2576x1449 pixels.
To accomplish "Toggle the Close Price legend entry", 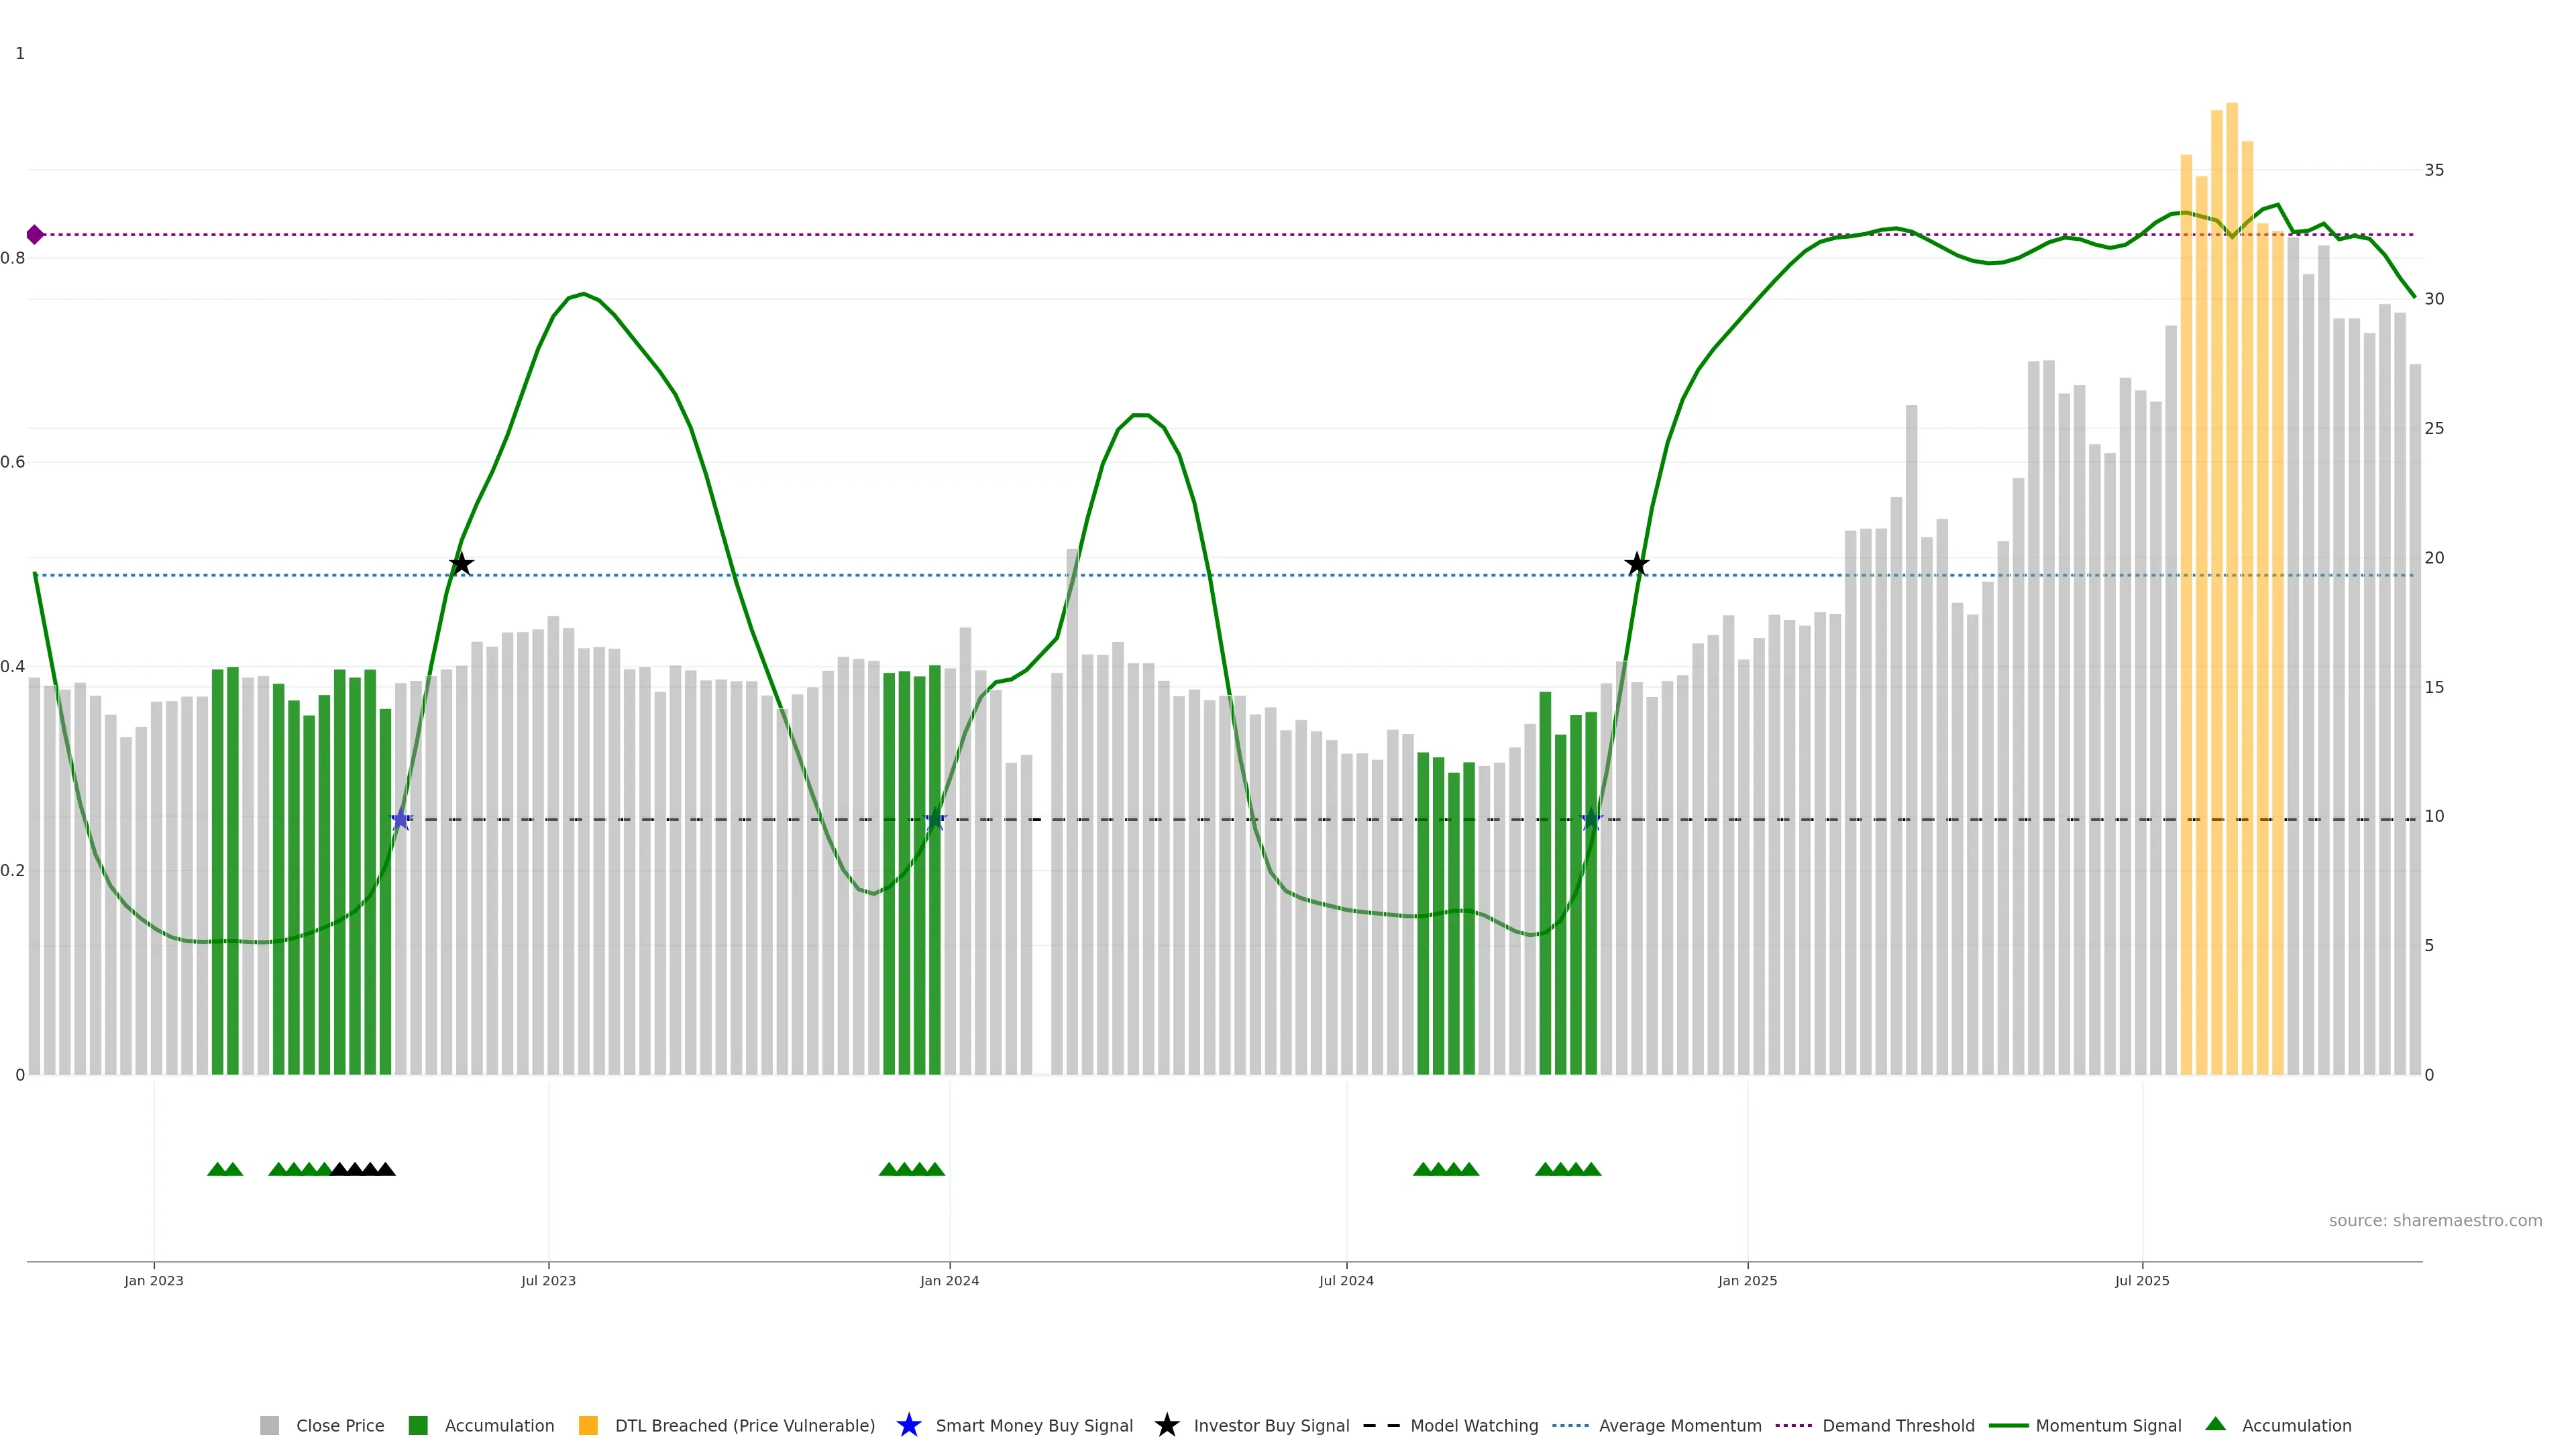I will 339,1425.
